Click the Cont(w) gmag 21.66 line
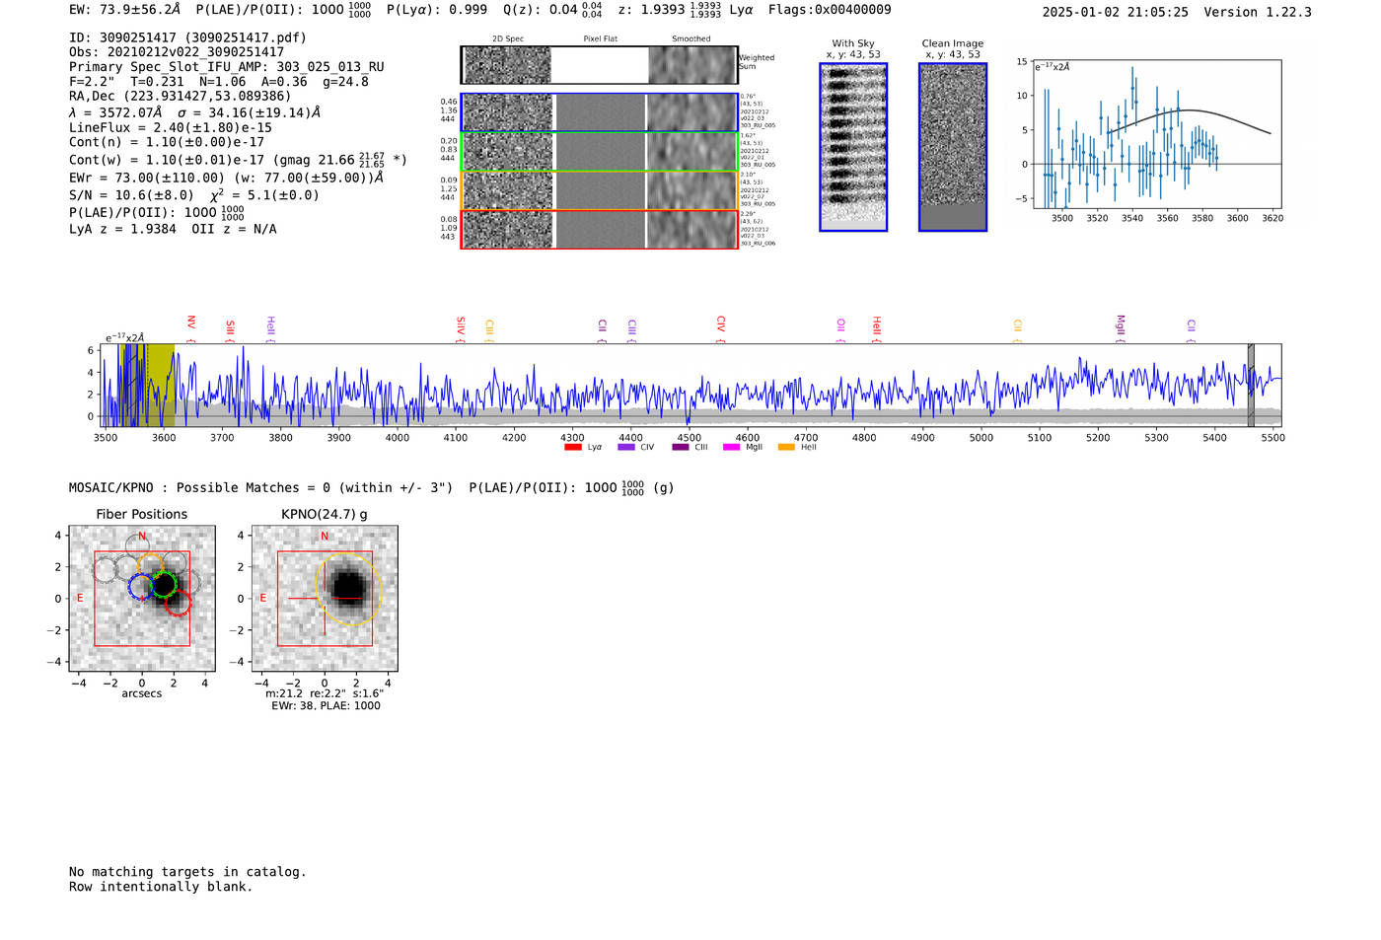The width and height of the screenshot is (1381, 940). [238, 159]
